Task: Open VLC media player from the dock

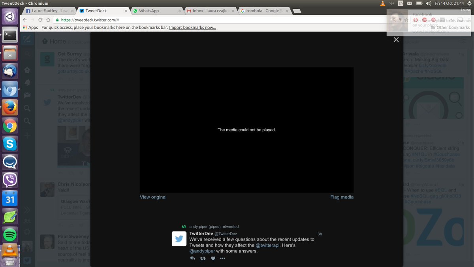Action: (9, 251)
